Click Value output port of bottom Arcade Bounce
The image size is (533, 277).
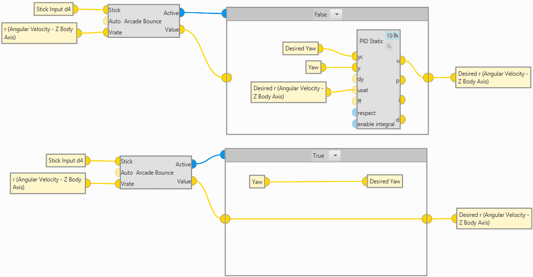pyautogui.click(x=193, y=181)
